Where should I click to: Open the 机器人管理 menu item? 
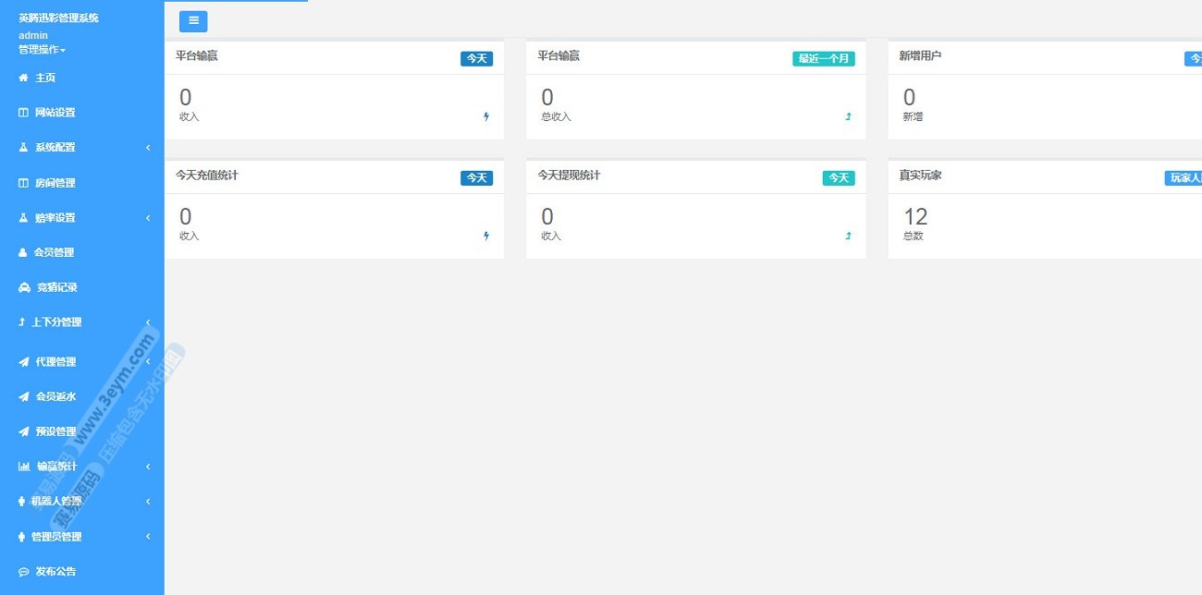(x=55, y=502)
